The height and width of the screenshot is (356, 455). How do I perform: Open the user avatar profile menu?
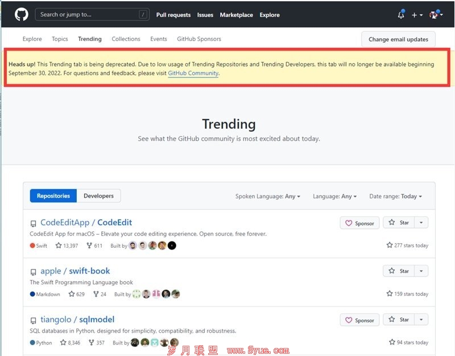coord(436,14)
